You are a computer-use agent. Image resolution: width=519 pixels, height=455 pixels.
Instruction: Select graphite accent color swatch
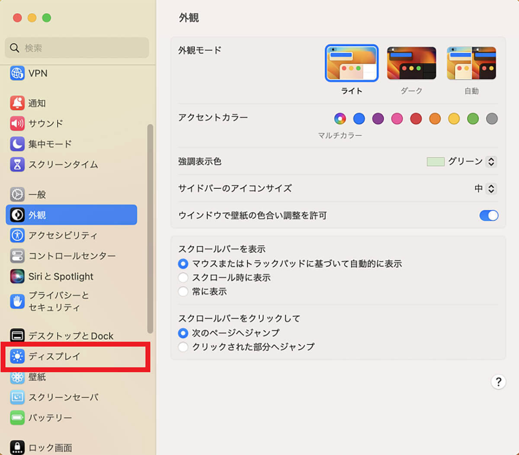[492, 119]
